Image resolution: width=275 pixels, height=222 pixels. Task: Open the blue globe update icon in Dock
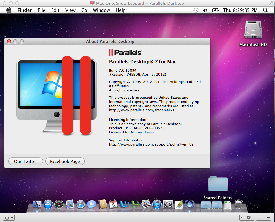[x=190, y=204]
